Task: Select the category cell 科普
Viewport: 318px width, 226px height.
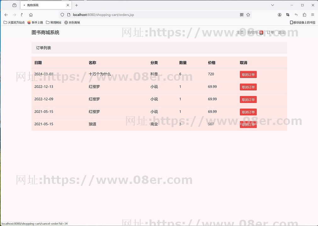Action: (x=154, y=74)
